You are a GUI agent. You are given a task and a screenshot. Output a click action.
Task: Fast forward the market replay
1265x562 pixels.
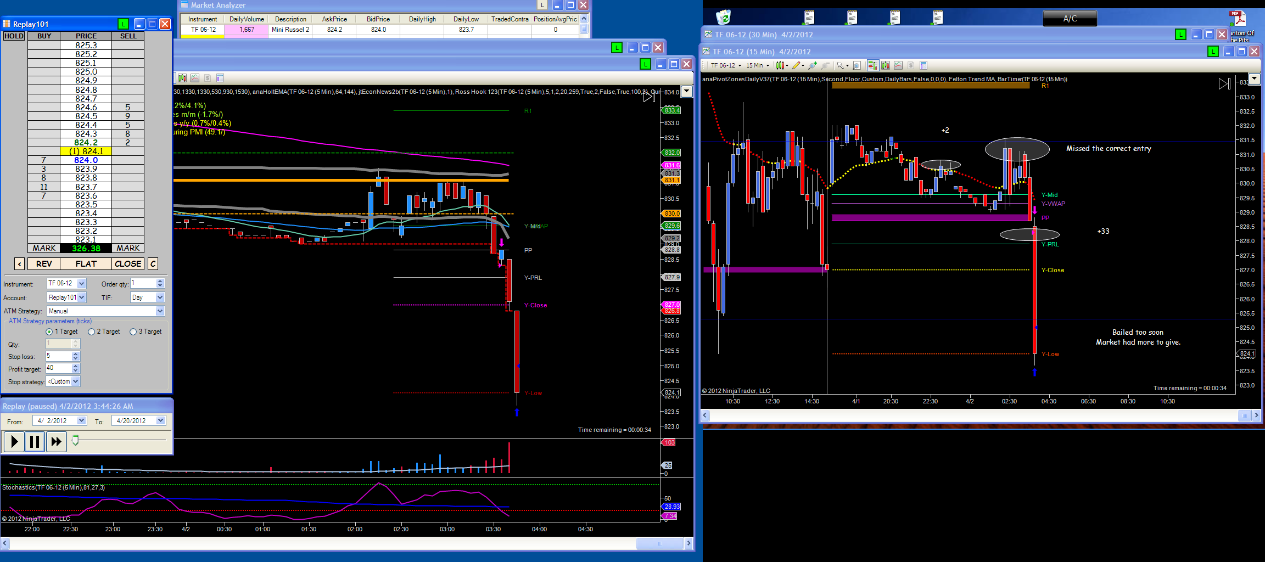tap(56, 441)
